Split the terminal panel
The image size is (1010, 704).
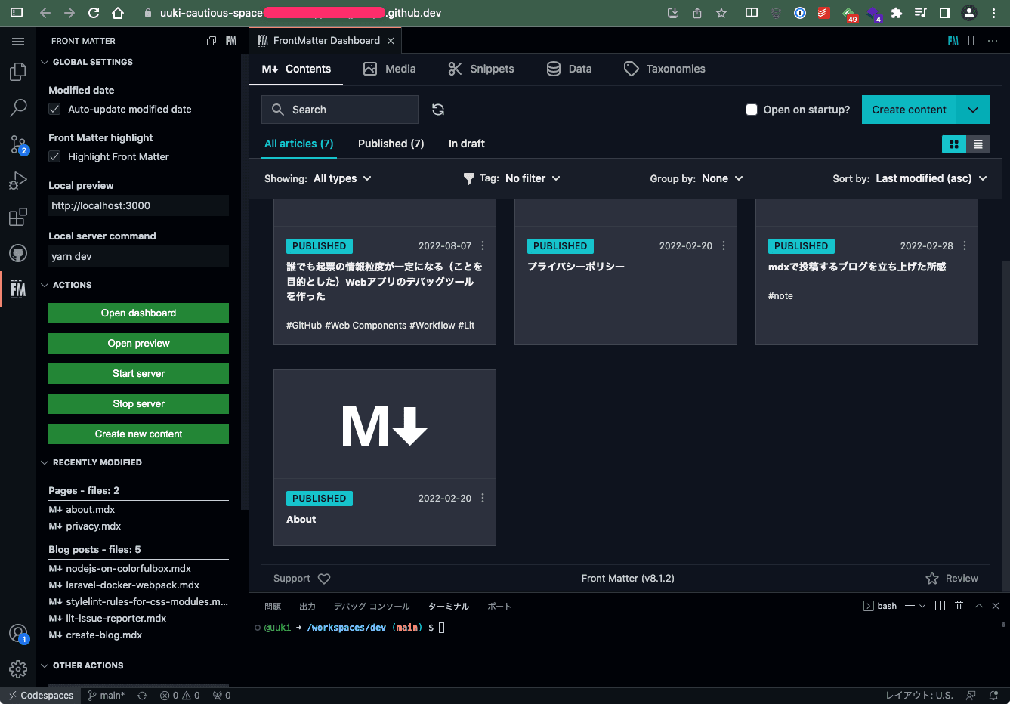[940, 606]
